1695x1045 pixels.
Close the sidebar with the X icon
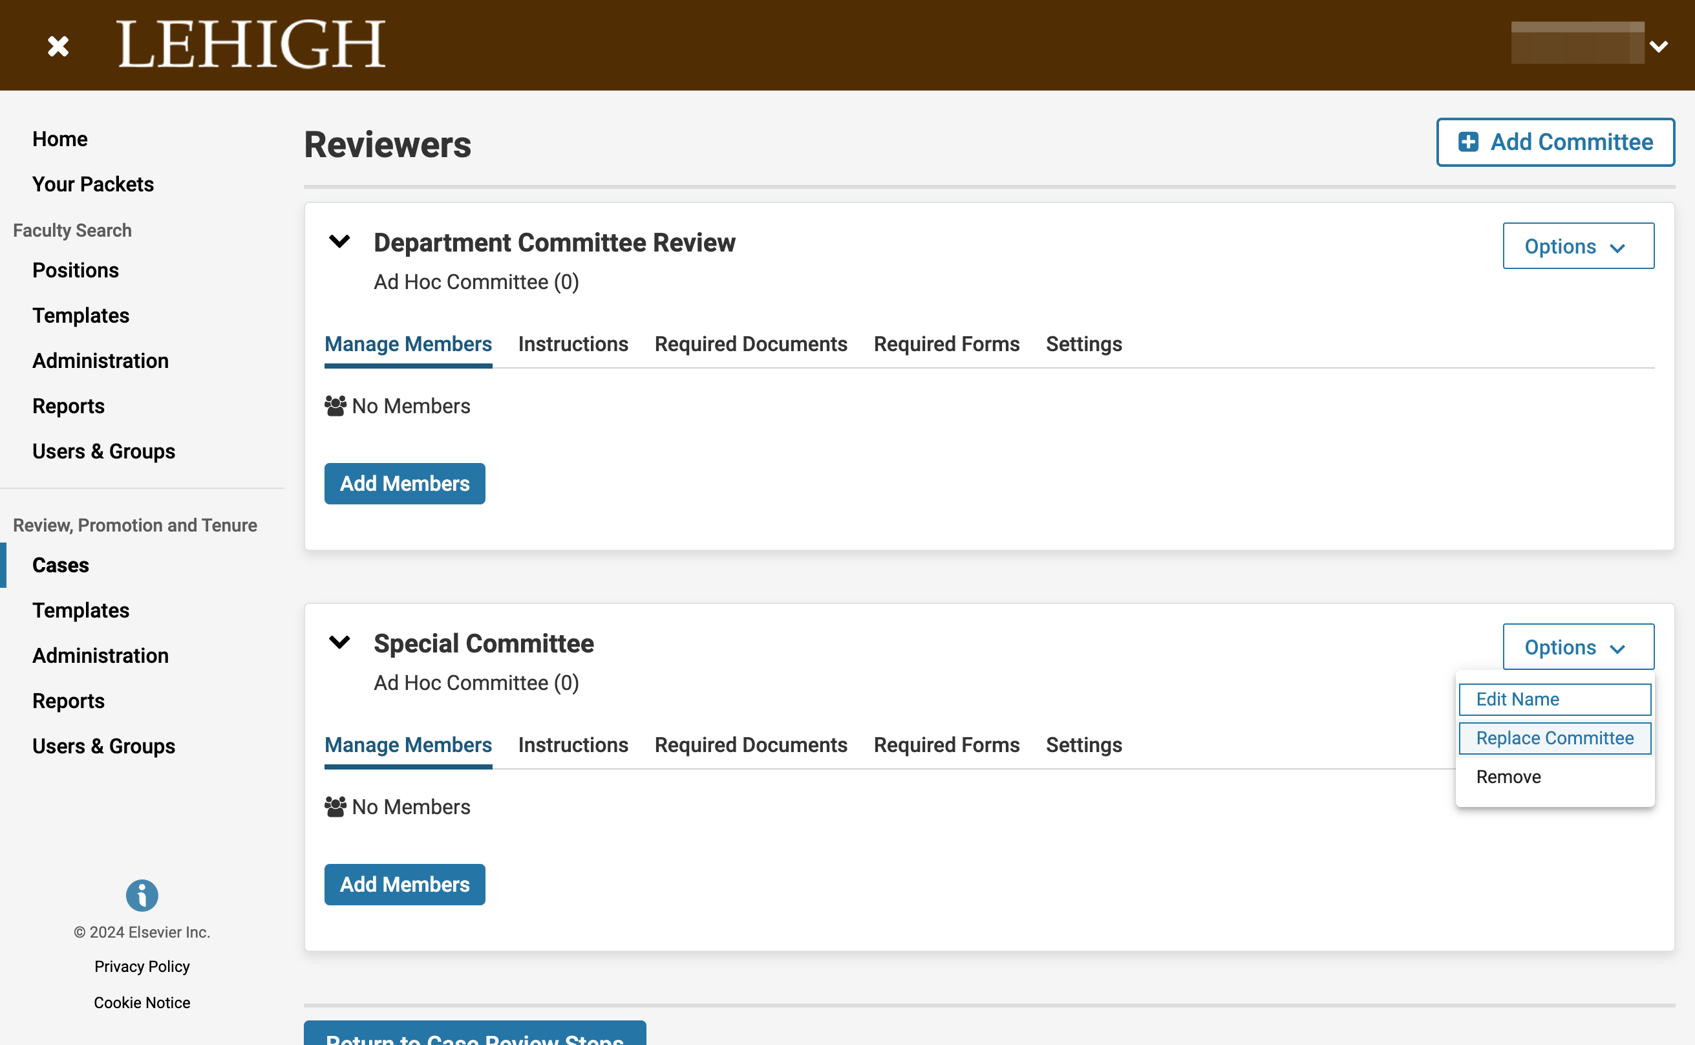[x=58, y=47]
